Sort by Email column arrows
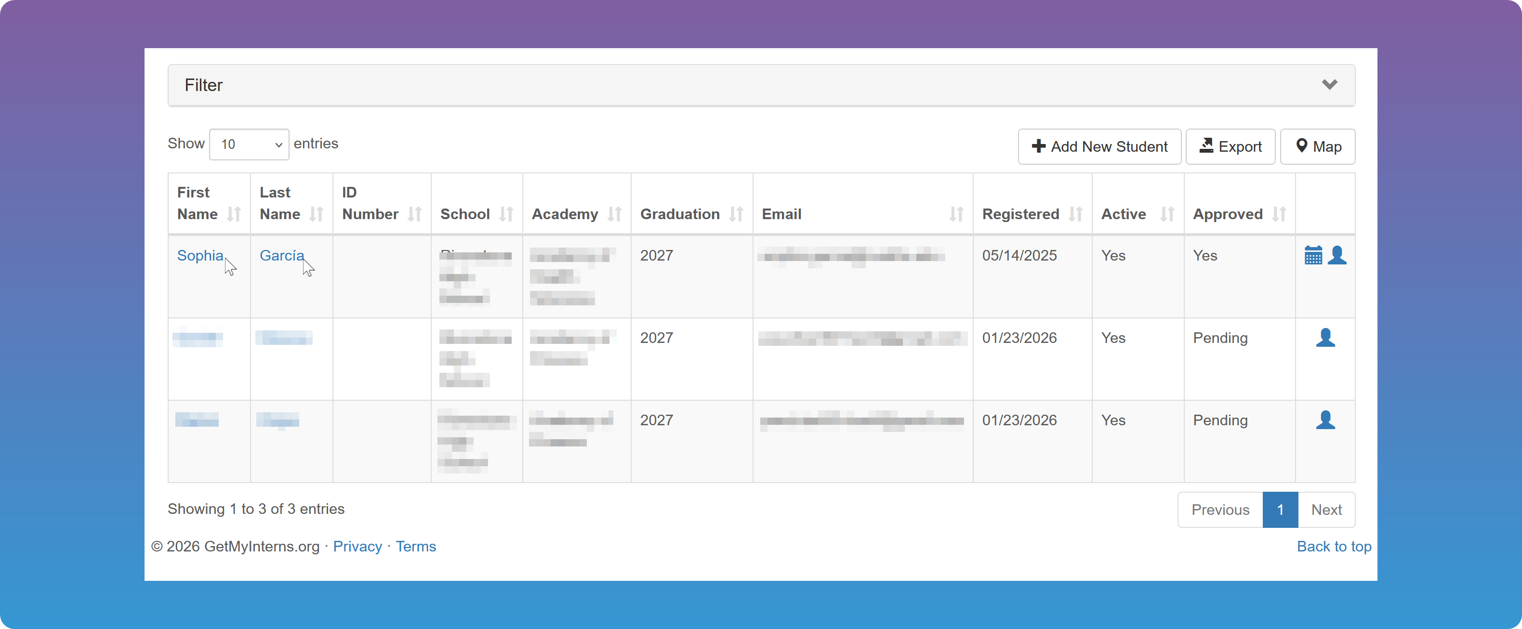 (x=956, y=214)
